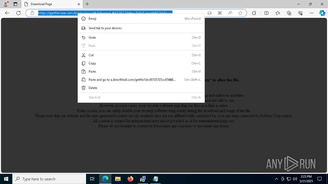Choose Paste in context menu
This screenshot has width=328, height=184.
[141, 72]
